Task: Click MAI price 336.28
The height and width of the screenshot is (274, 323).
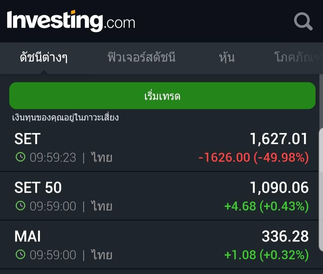Action: pyautogui.click(x=285, y=236)
